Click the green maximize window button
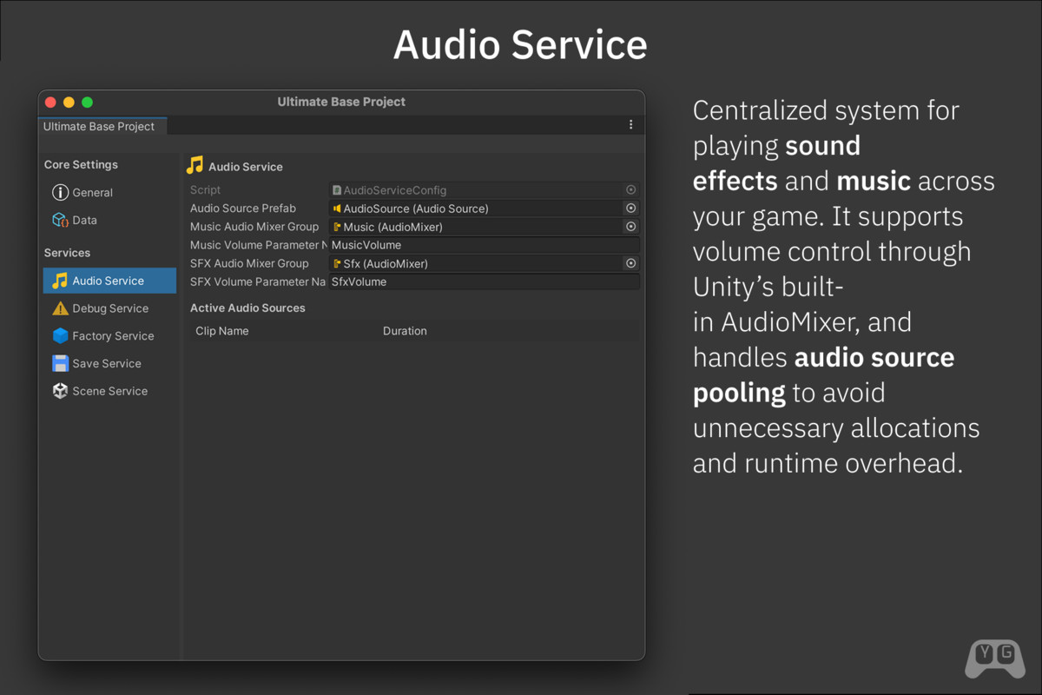 coord(87,103)
